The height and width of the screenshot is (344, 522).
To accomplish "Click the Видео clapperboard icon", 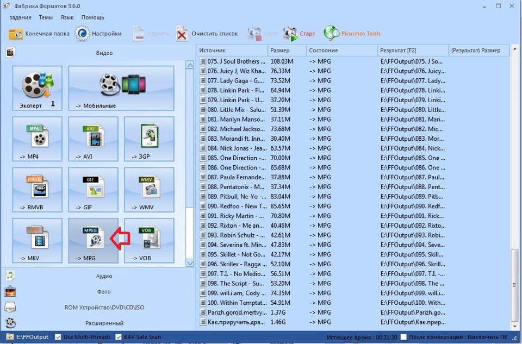I will tap(10, 52).
